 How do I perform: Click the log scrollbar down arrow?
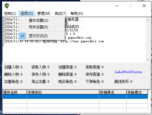click(148, 60)
